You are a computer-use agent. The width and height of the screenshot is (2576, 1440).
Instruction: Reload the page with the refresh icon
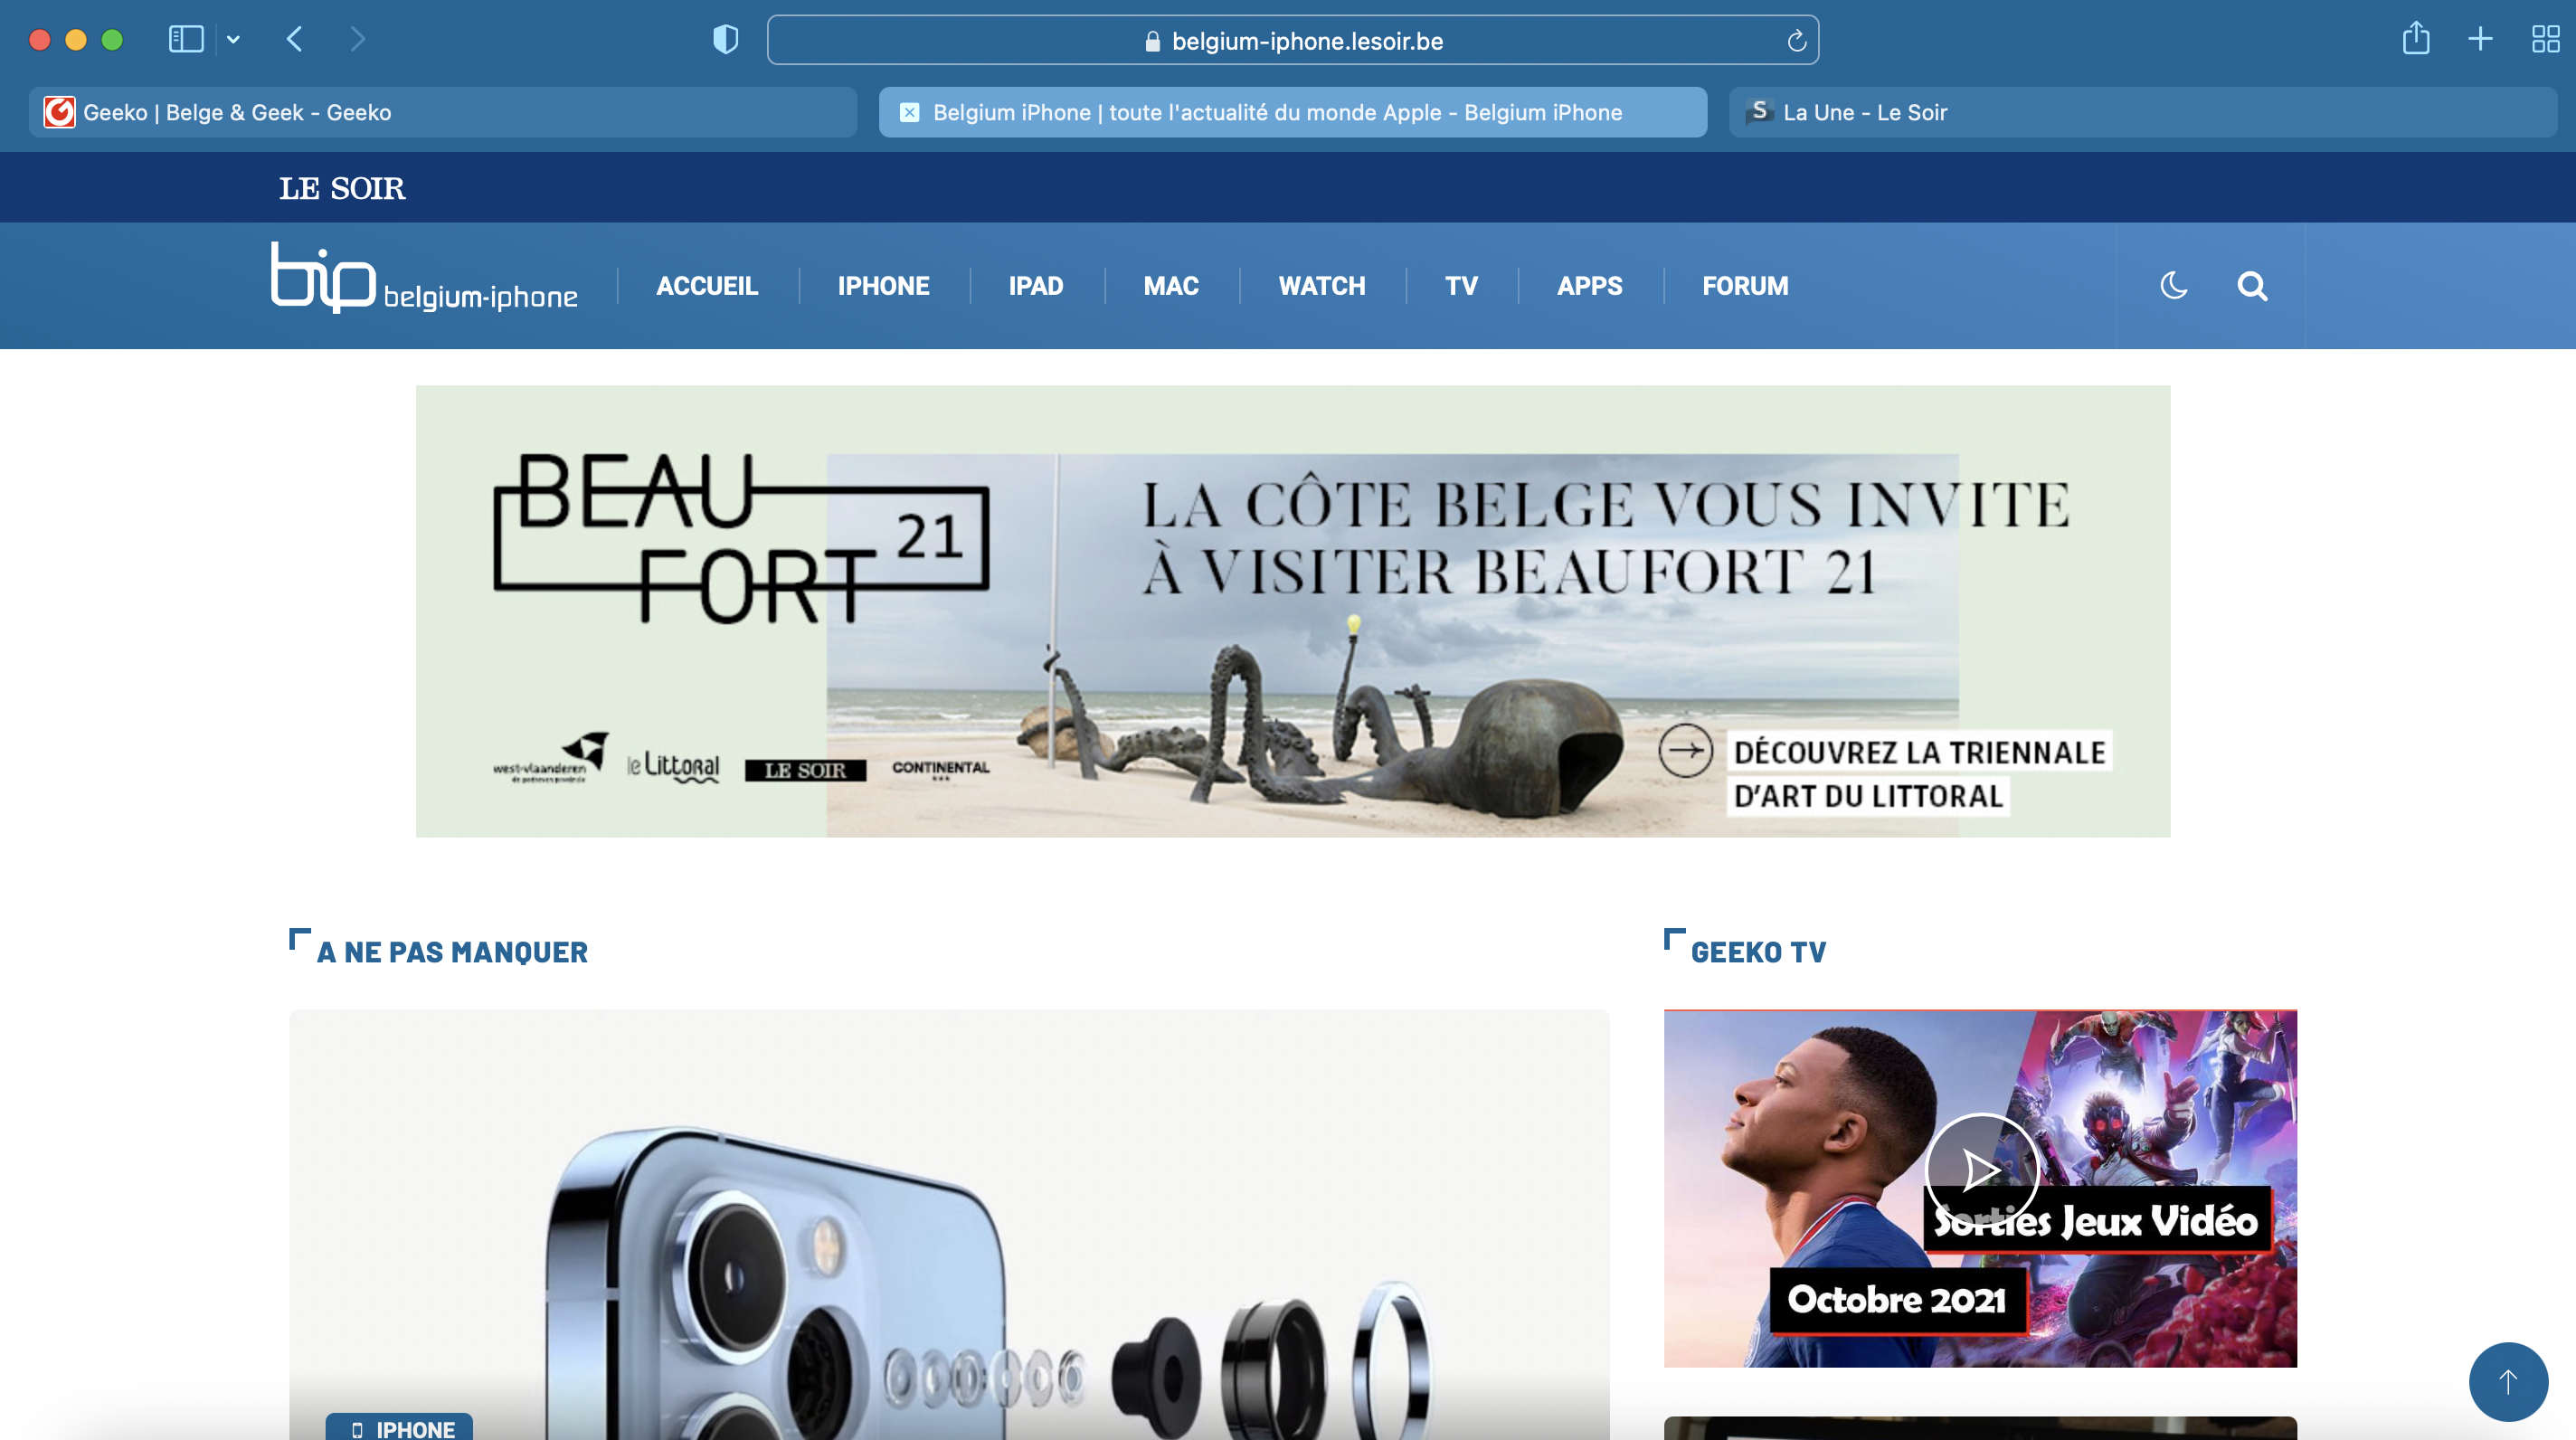click(x=1796, y=41)
